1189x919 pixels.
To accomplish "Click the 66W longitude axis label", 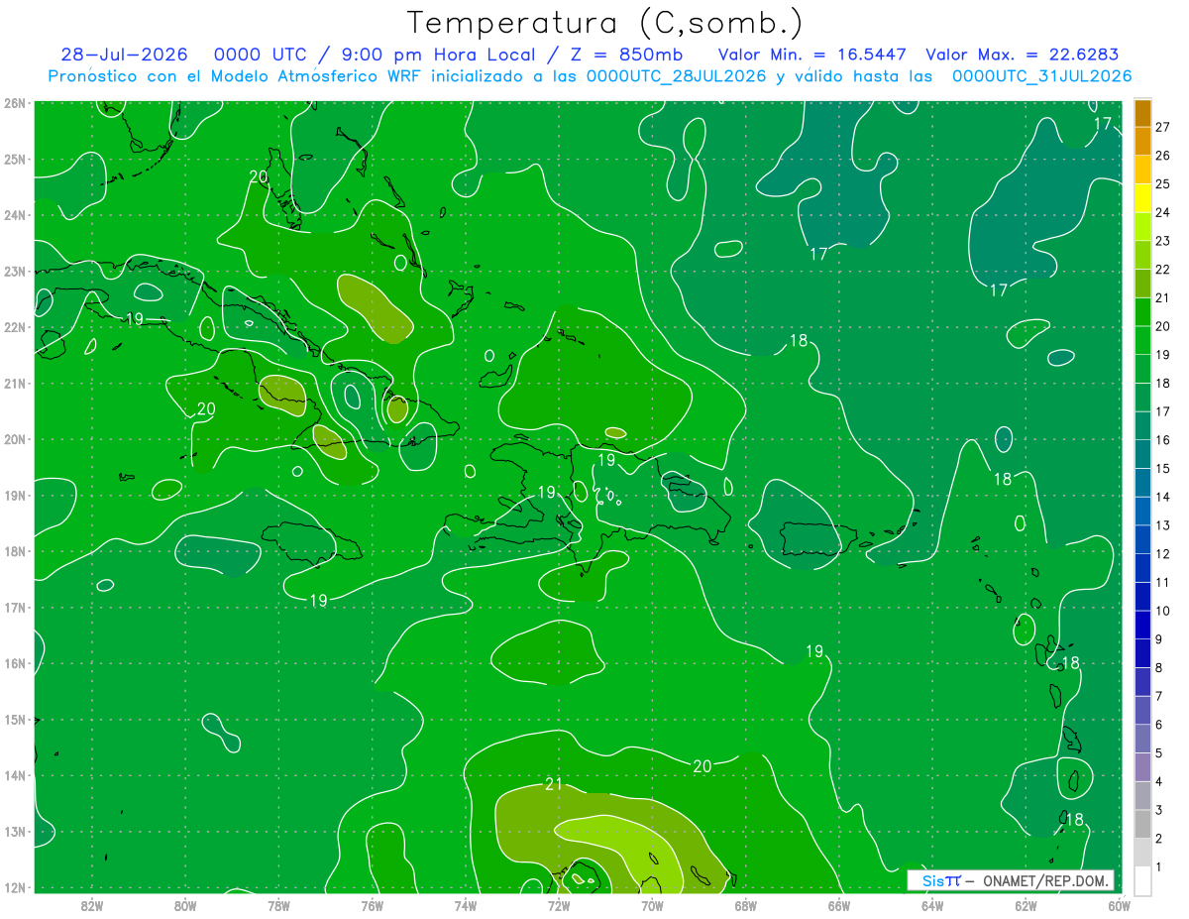I will coord(838,905).
